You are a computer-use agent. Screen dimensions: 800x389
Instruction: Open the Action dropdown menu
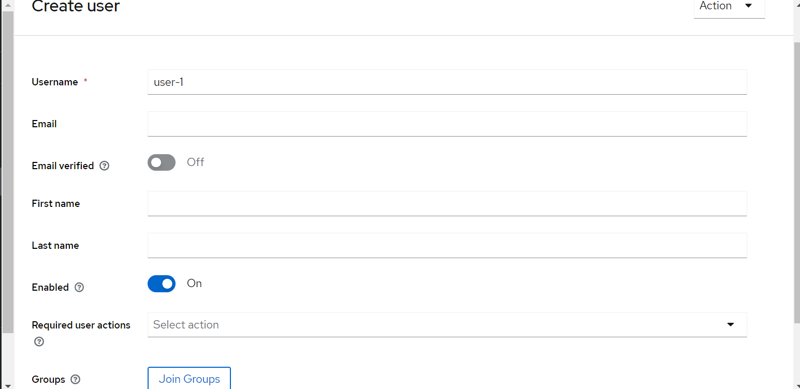(729, 7)
